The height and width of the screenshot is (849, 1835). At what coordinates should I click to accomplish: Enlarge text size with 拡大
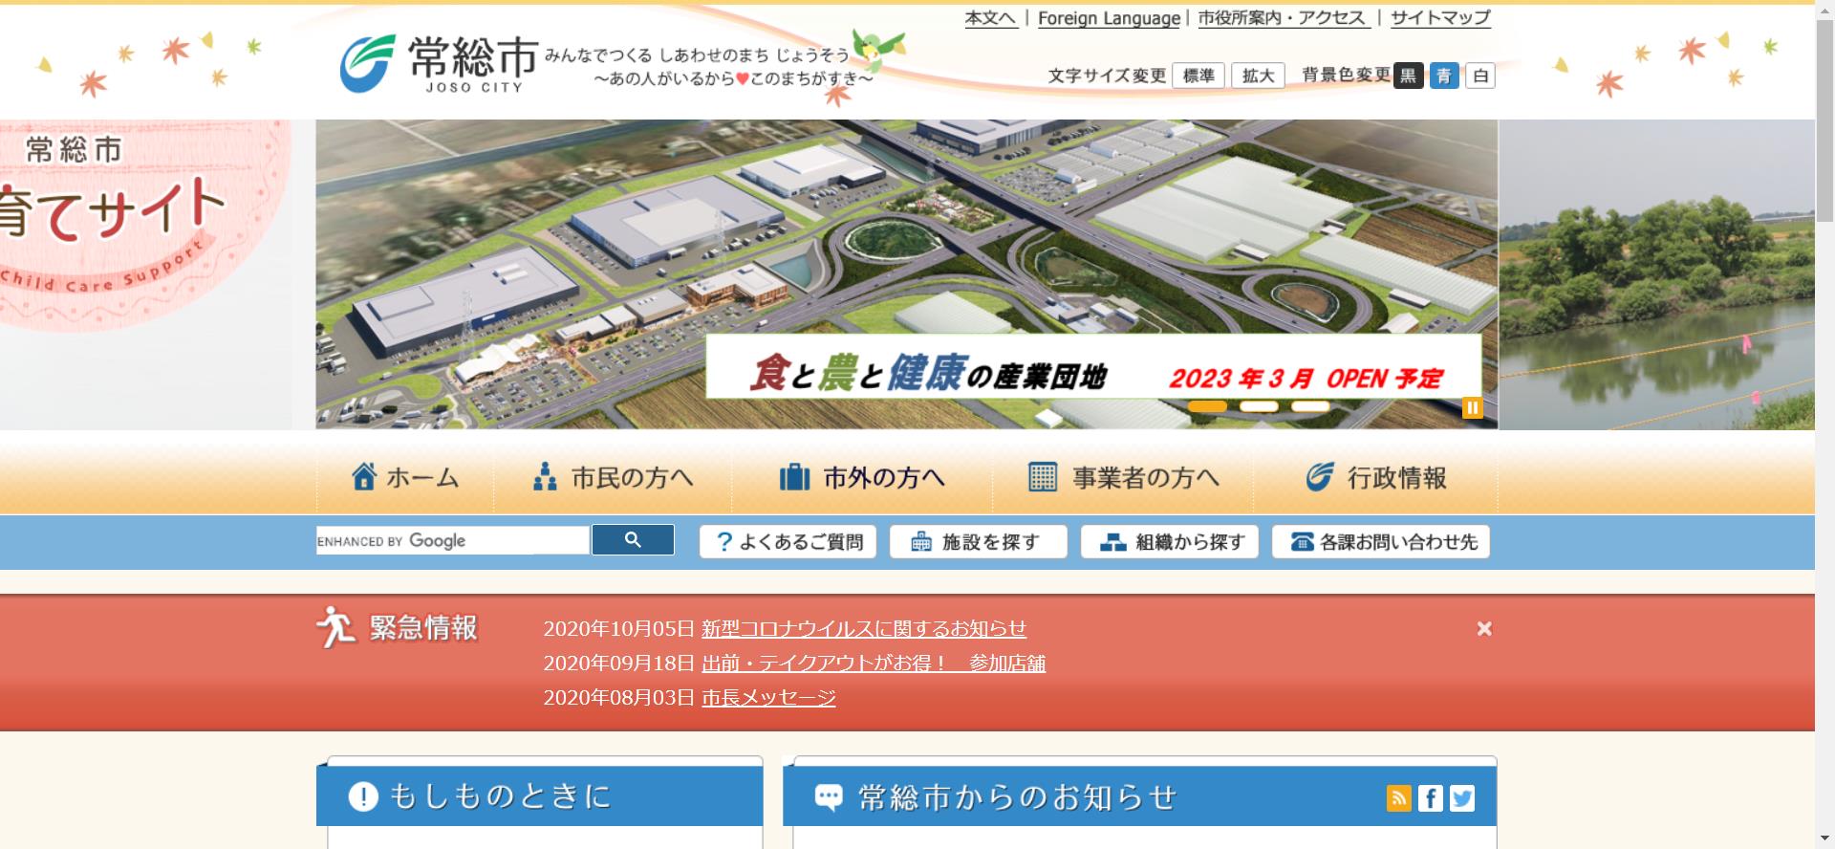[x=1258, y=76]
